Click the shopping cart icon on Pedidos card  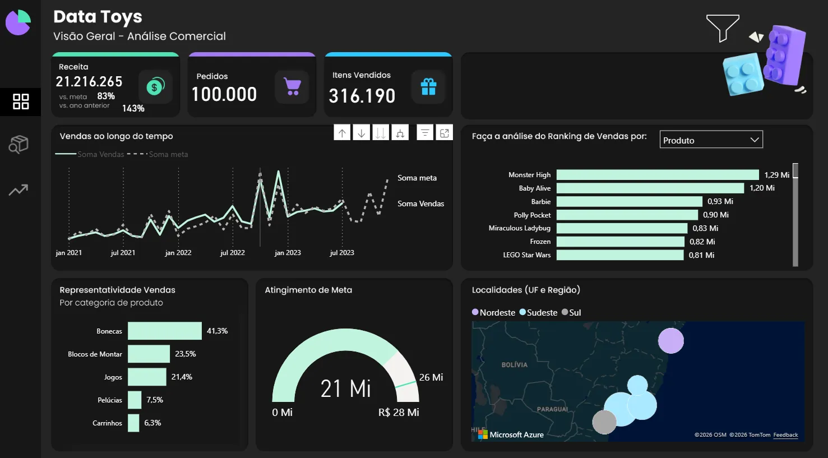click(x=292, y=86)
